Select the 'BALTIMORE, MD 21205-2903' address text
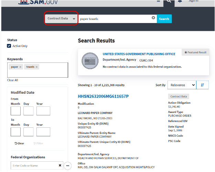The height and width of the screenshot is (172, 215). [95, 118]
